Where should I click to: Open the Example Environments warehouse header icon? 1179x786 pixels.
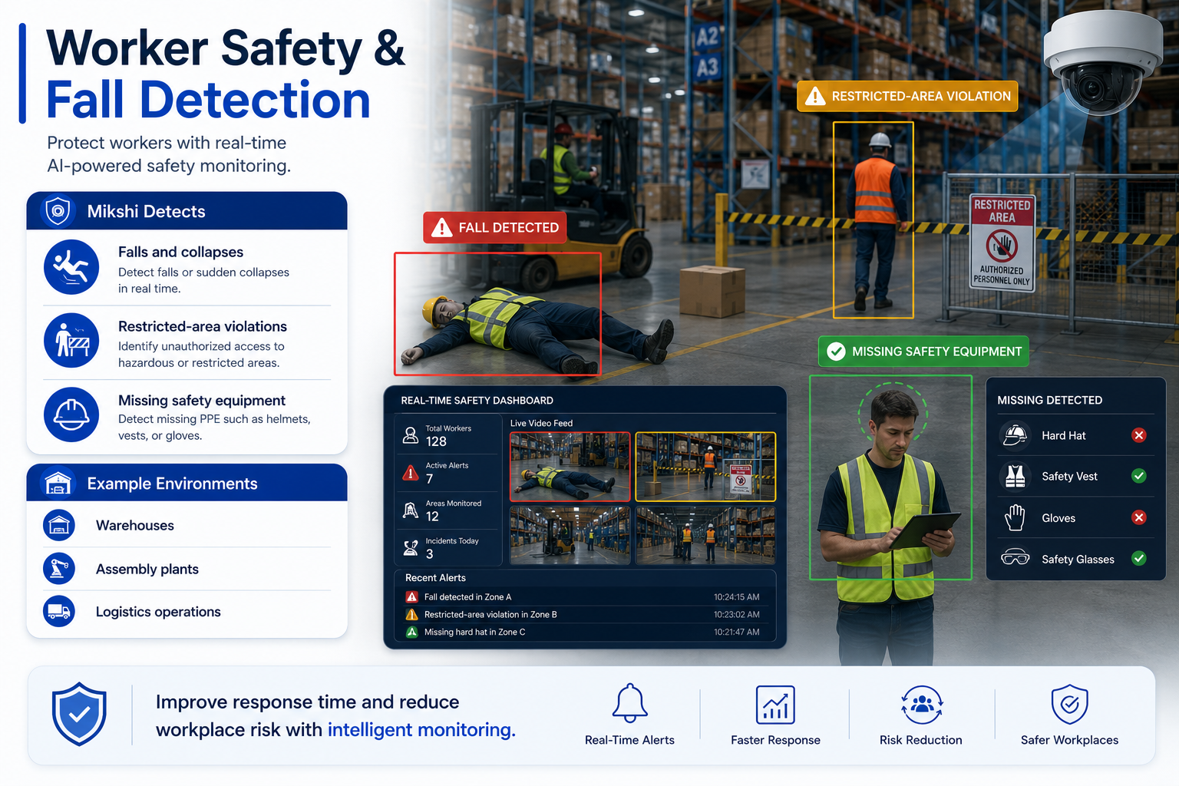click(x=58, y=484)
